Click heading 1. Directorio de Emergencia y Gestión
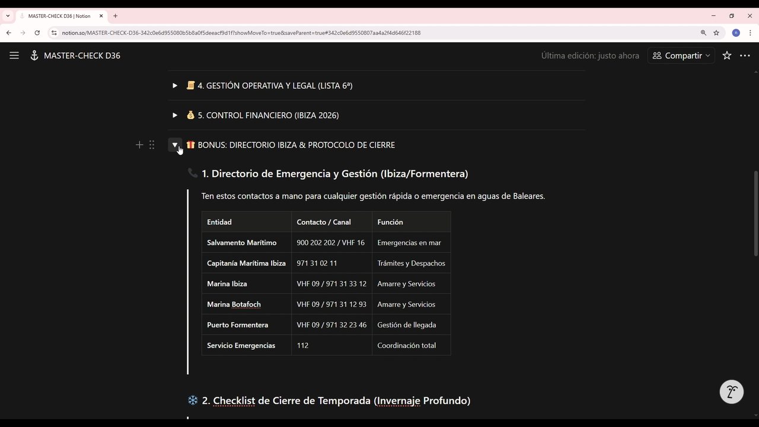This screenshot has width=759, height=427. 334,173
